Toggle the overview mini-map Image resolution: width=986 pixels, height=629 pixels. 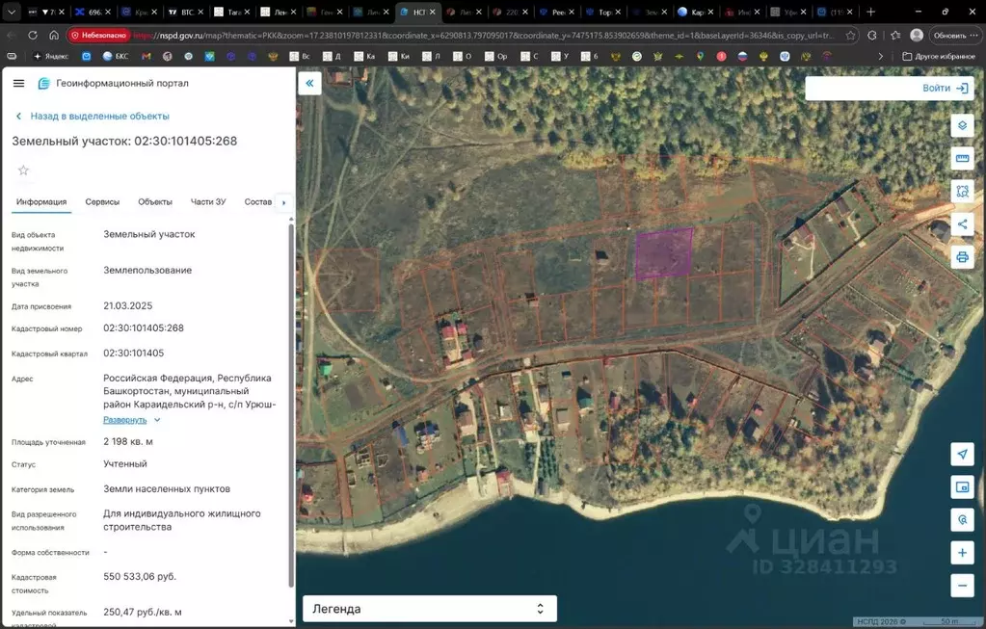pyautogui.click(x=961, y=487)
